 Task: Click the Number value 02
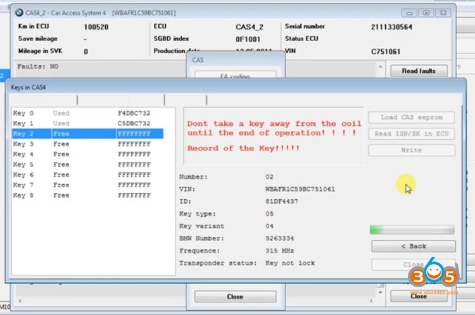coord(269,176)
